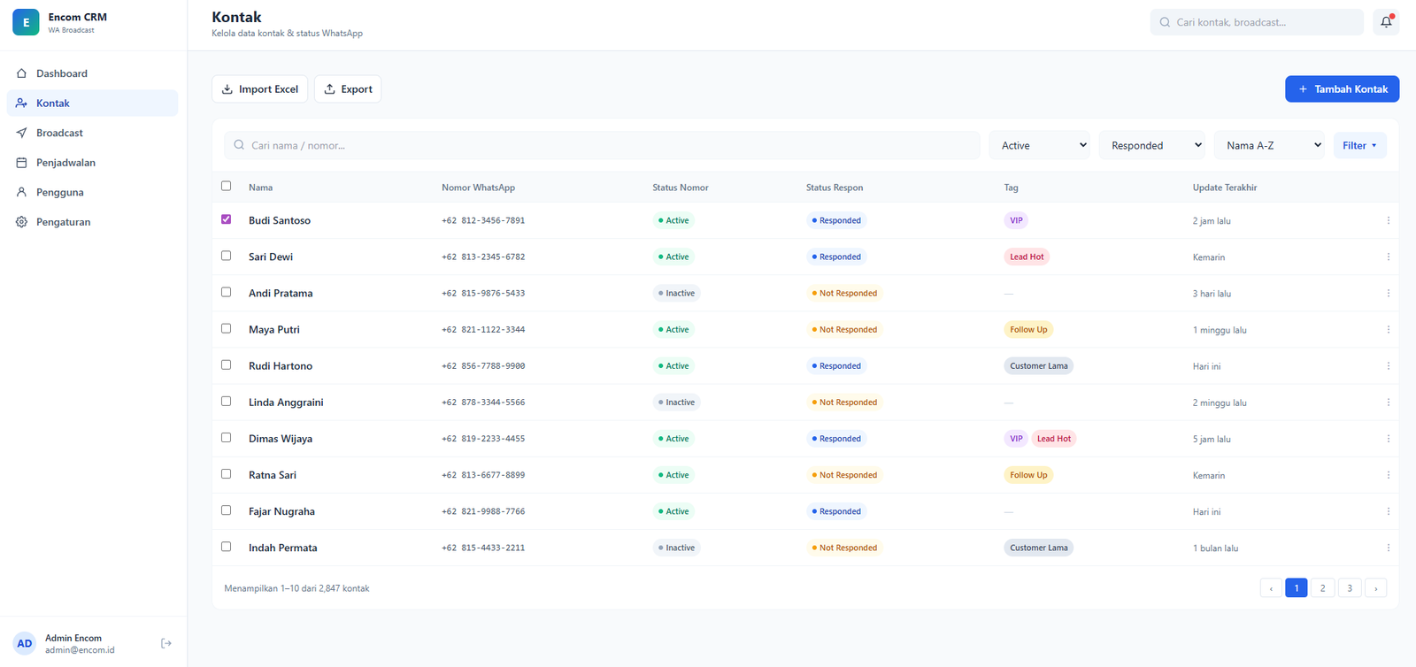Viewport: 1416px width, 667px height.
Task: Open row actions menu for Andi Pratama
Action: point(1388,293)
